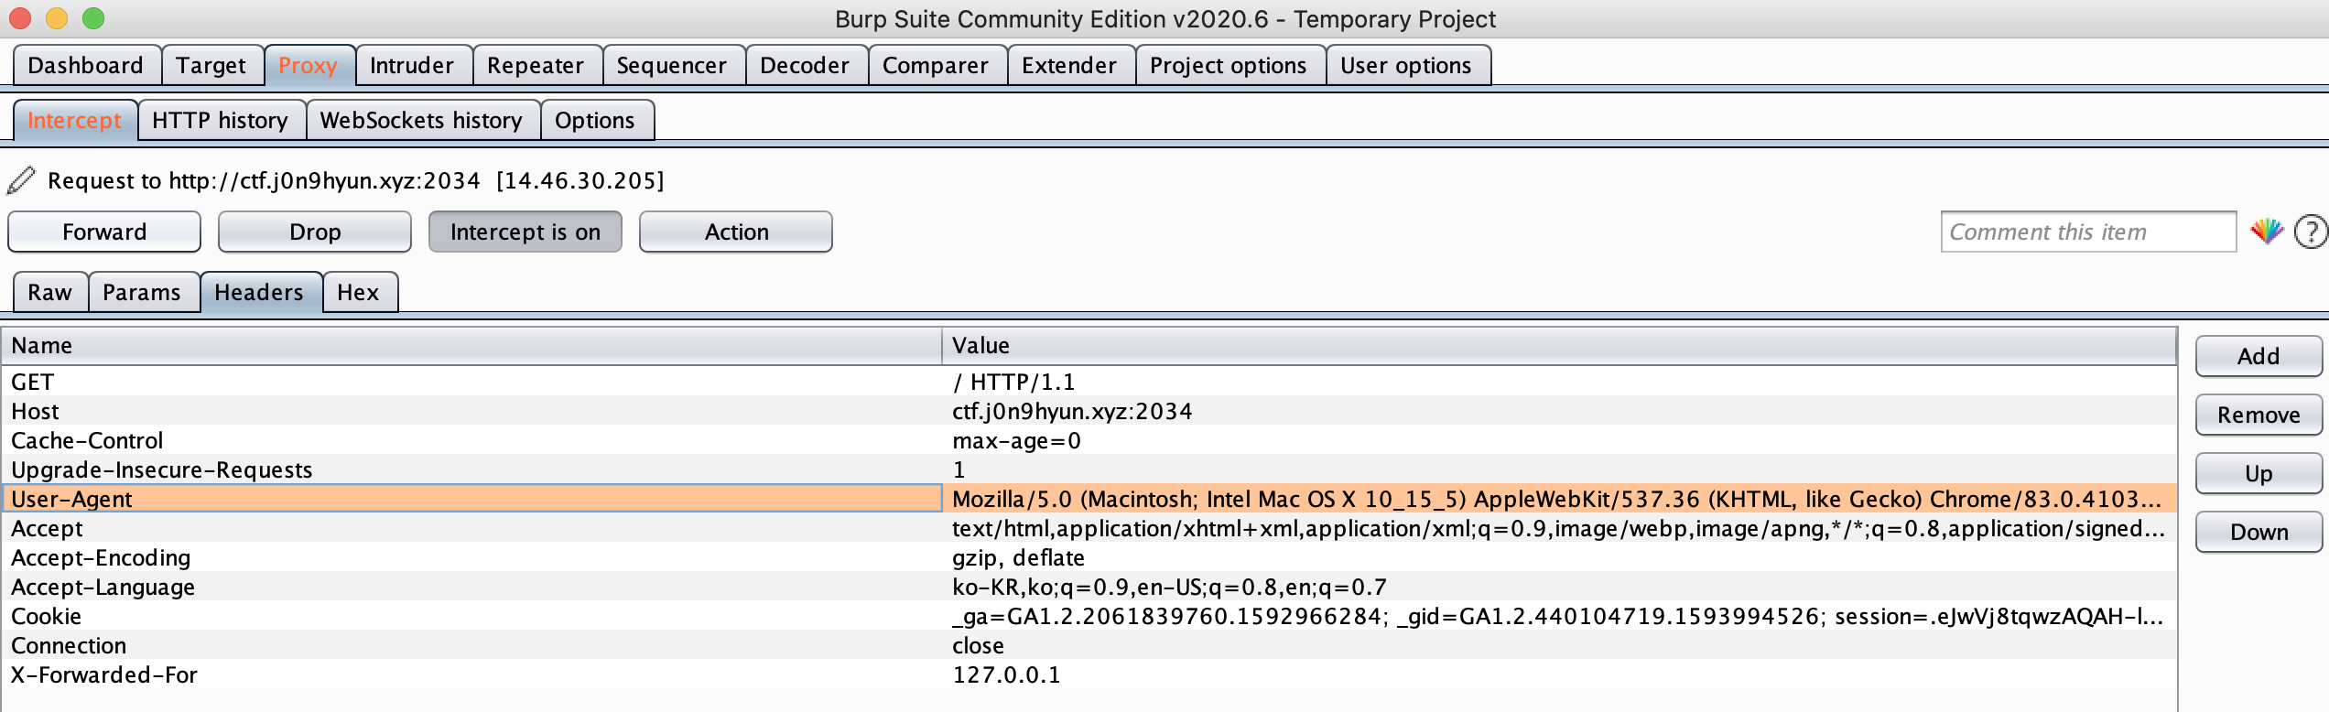
Task: Switch to the Decoder tab
Action: click(805, 65)
